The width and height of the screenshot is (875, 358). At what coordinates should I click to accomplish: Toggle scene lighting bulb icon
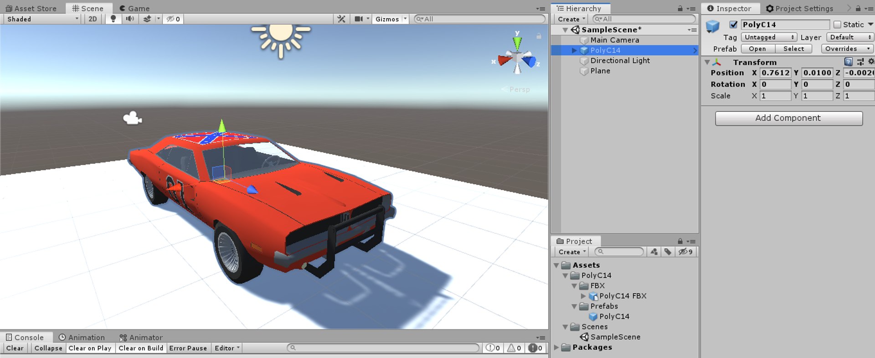pos(113,19)
